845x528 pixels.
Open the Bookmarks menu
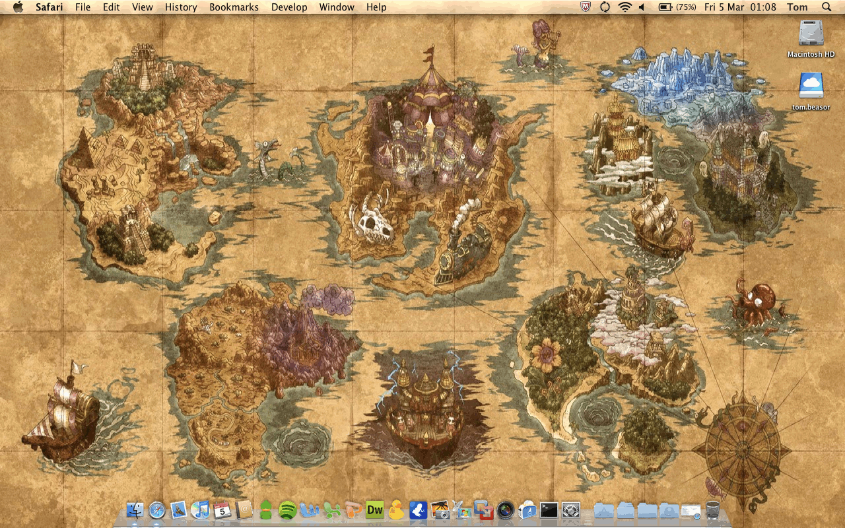tap(234, 7)
